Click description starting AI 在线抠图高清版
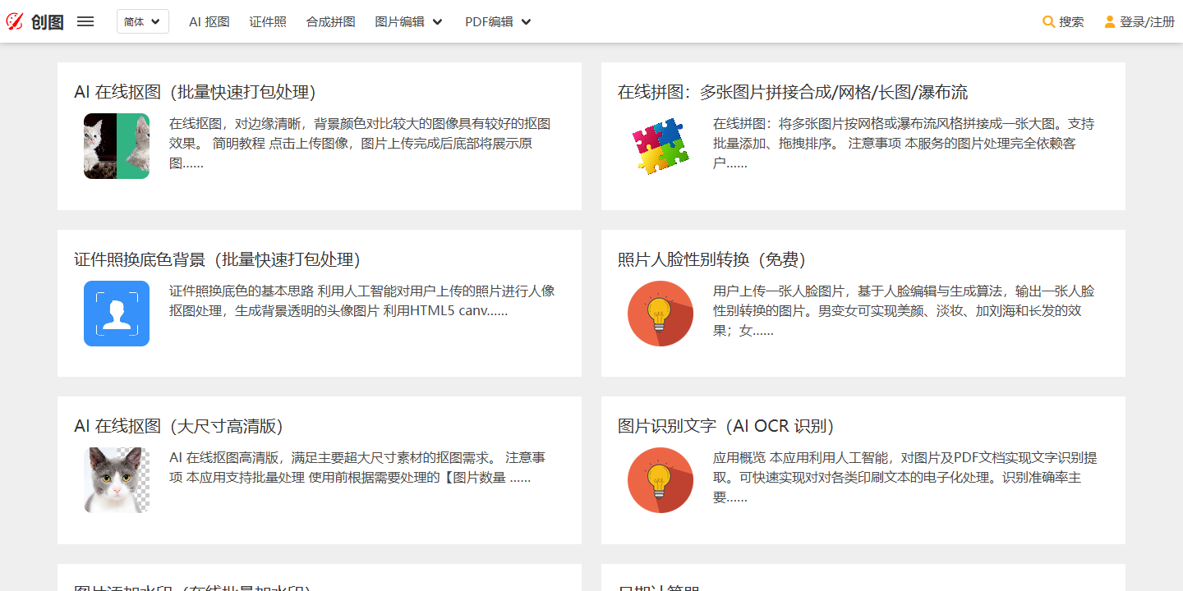The image size is (1183, 591). (x=357, y=467)
